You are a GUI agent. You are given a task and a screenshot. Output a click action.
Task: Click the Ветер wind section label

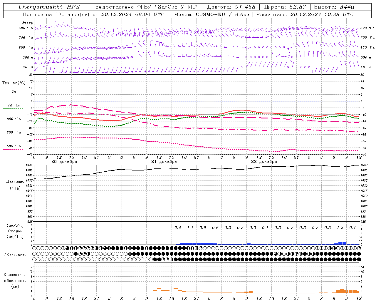click(x=27, y=22)
